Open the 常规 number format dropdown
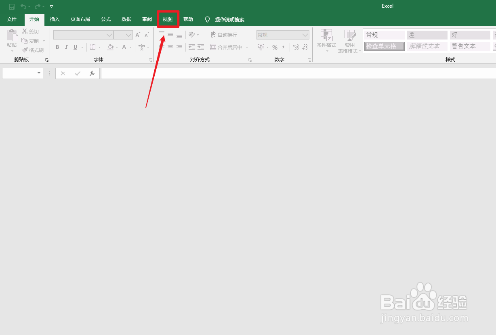The image size is (496, 335). click(283, 35)
